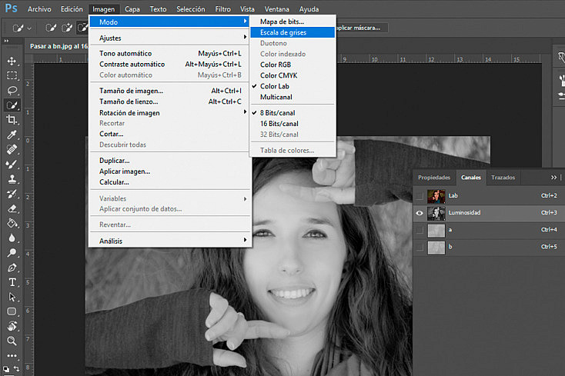Select the Eraser tool

click(12, 208)
